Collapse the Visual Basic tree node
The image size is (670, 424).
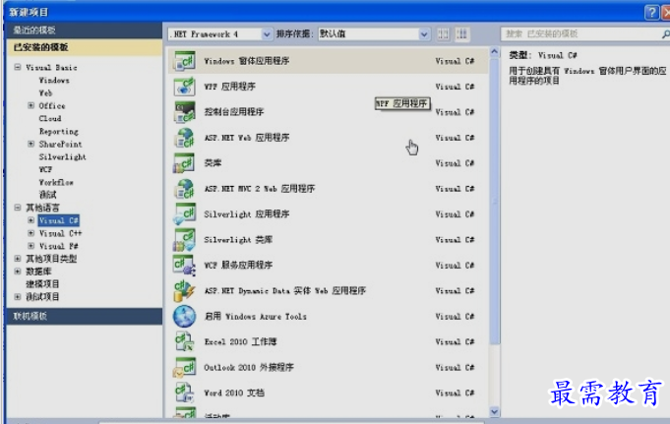[18, 67]
